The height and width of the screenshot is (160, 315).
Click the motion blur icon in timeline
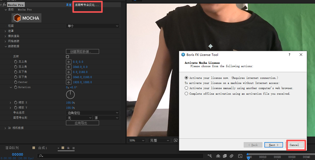231,156
